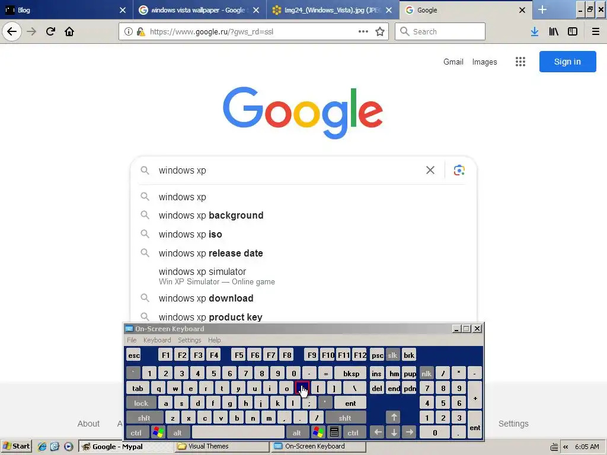Select suggestion windows xp download

(x=304, y=299)
